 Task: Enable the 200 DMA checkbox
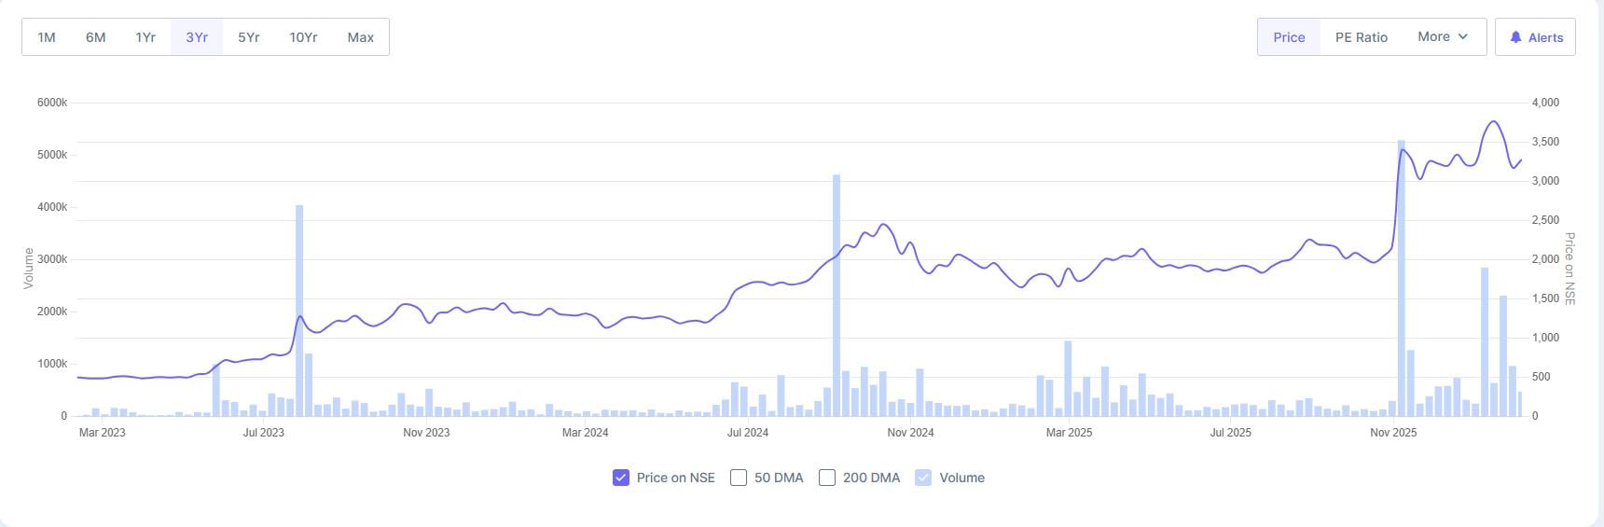[x=827, y=478]
